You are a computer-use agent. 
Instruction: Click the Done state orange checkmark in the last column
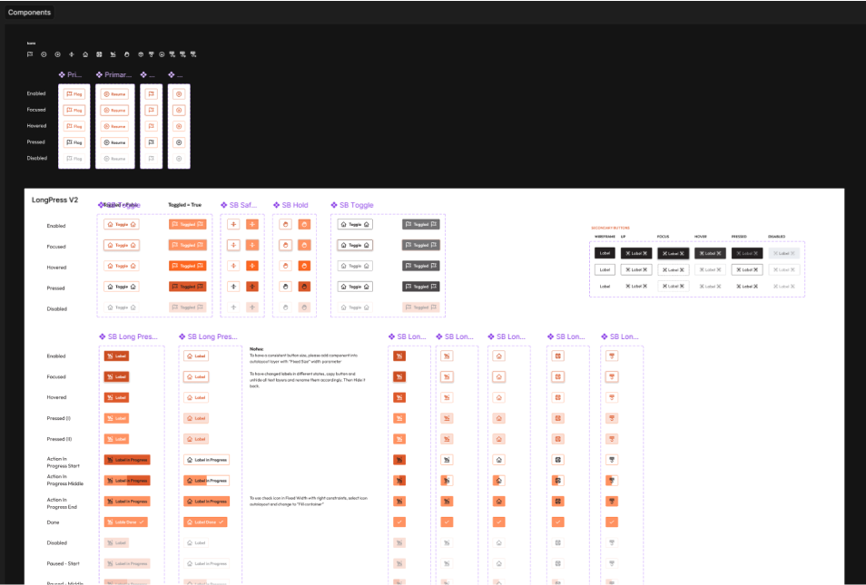pos(611,522)
